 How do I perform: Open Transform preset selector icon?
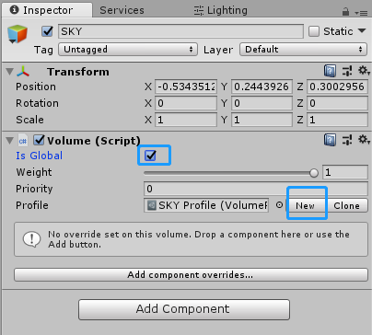click(x=347, y=71)
